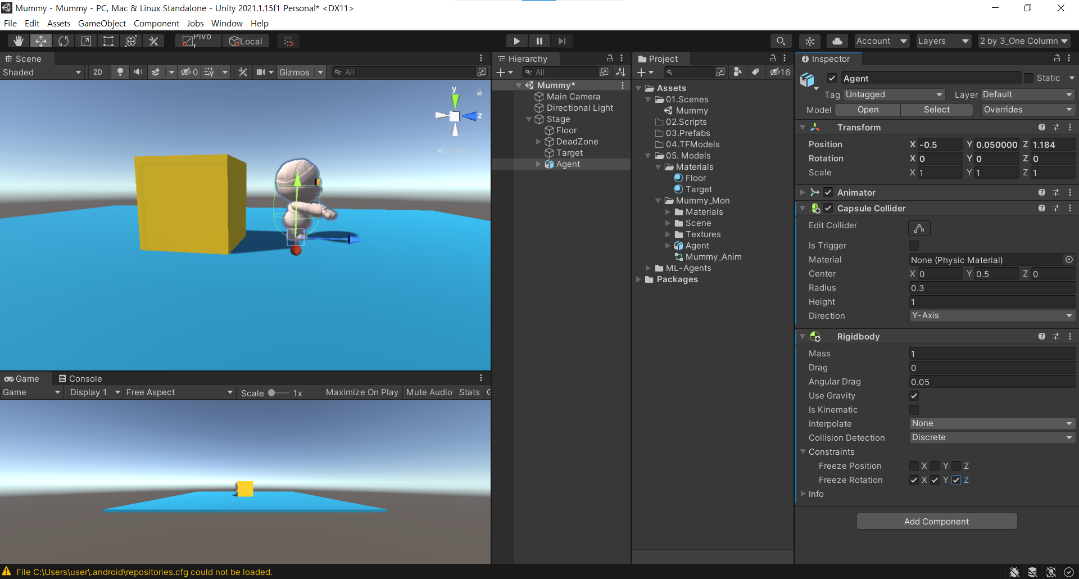Select the Transform tool

pos(131,41)
